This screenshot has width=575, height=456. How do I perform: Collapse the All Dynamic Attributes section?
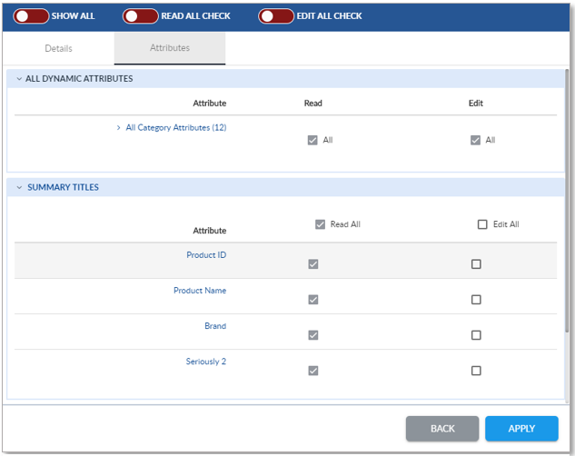19,79
